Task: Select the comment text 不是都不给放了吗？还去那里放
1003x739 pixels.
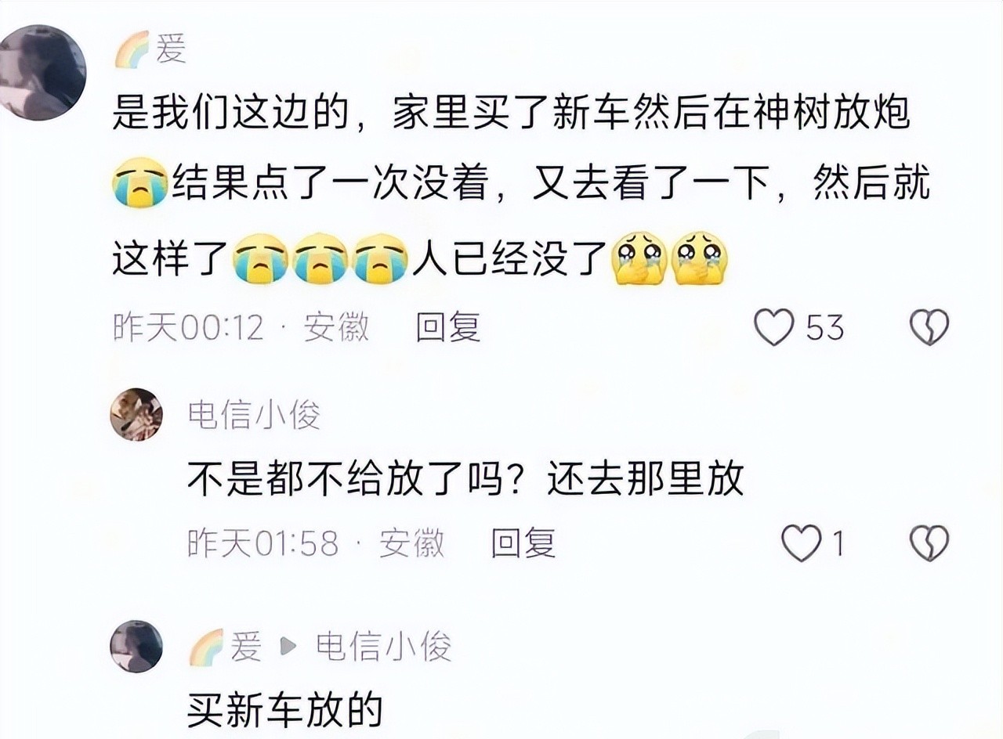Action: tap(465, 478)
